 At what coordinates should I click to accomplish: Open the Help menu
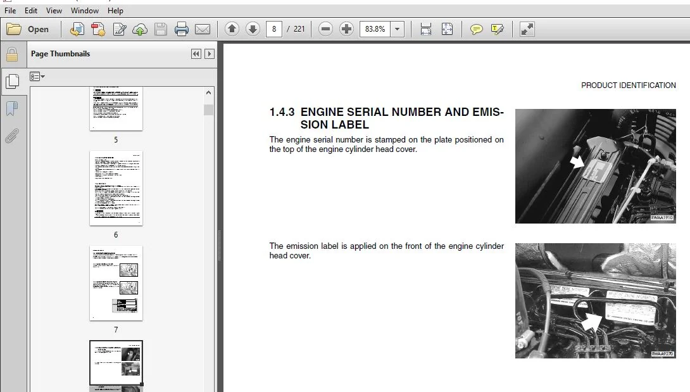(x=115, y=11)
